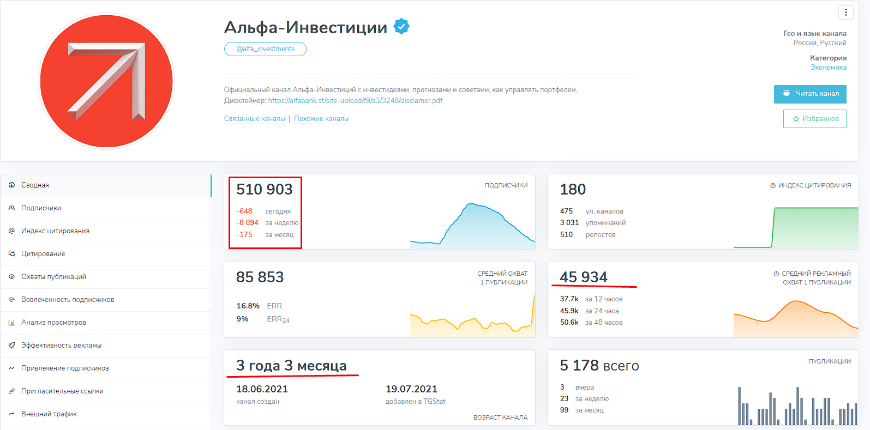Click the publications bar chart
870x430 pixels.
point(797,406)
